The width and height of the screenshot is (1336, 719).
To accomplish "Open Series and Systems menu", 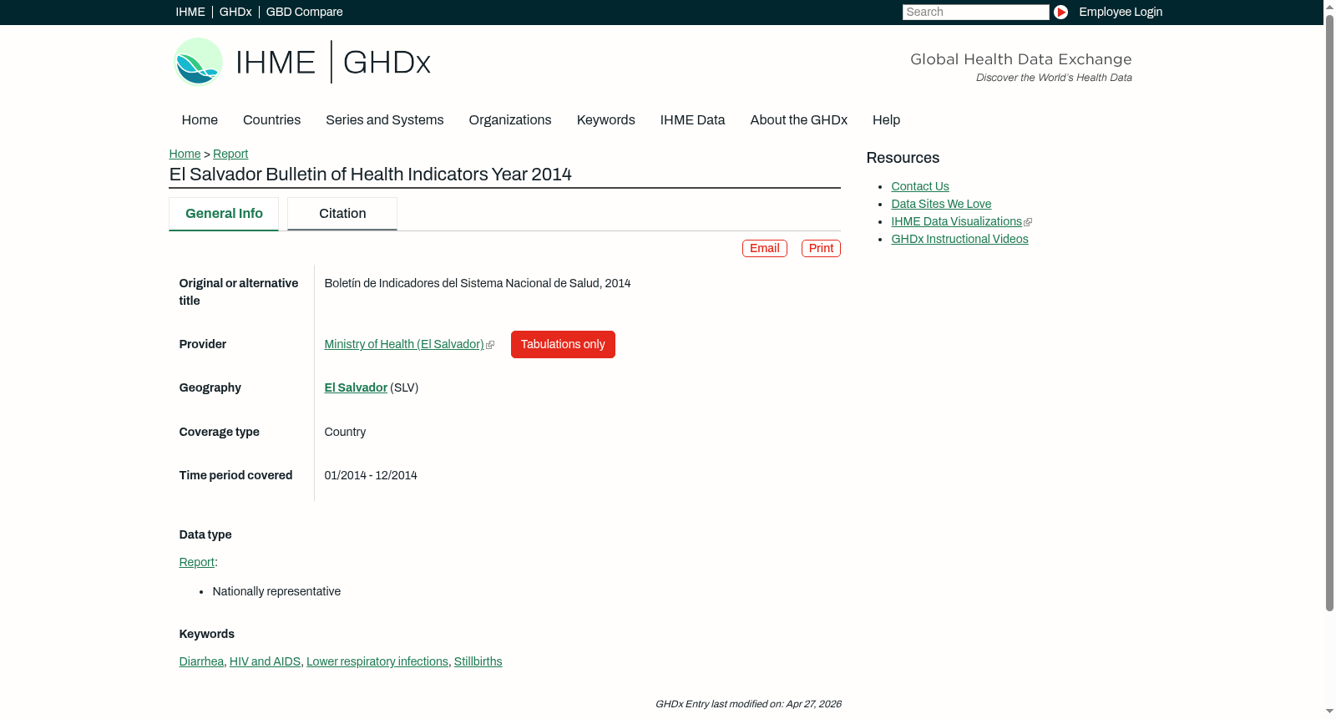I will point(384,120).
